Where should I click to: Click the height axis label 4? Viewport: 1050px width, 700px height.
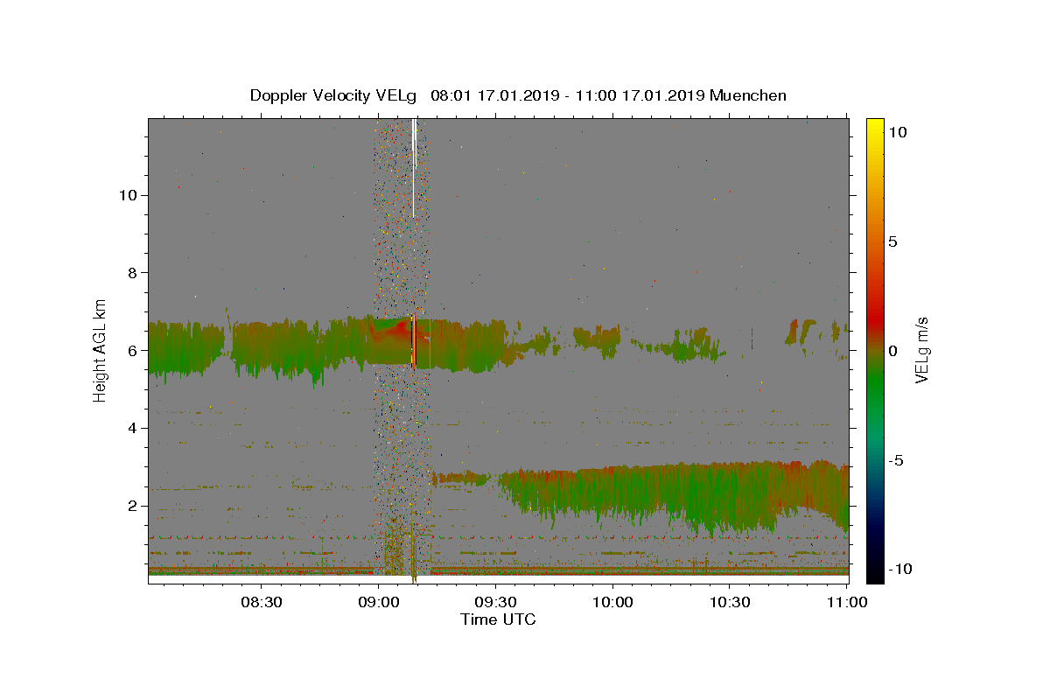(130, 428)
